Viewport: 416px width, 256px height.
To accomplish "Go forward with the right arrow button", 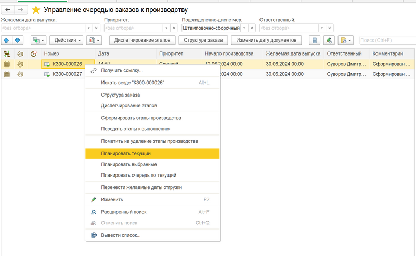I will click(21, 10).
